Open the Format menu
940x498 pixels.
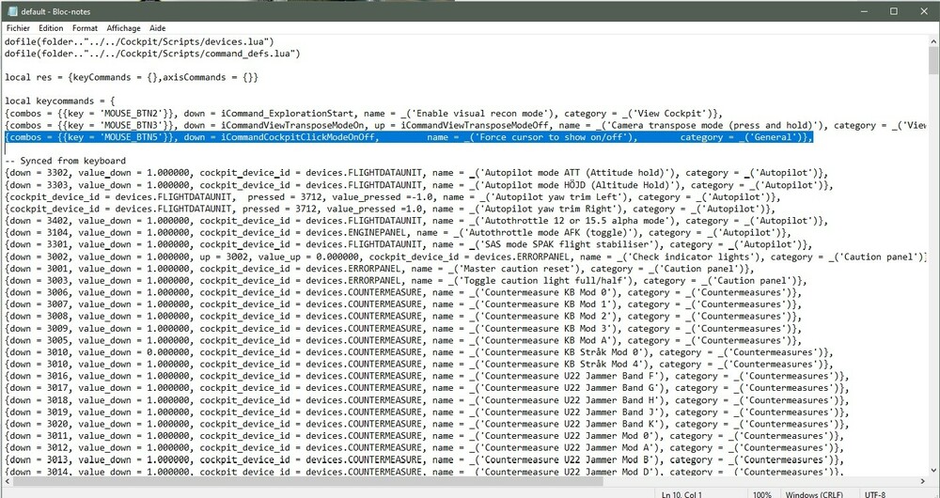click(x=85, y=28)
